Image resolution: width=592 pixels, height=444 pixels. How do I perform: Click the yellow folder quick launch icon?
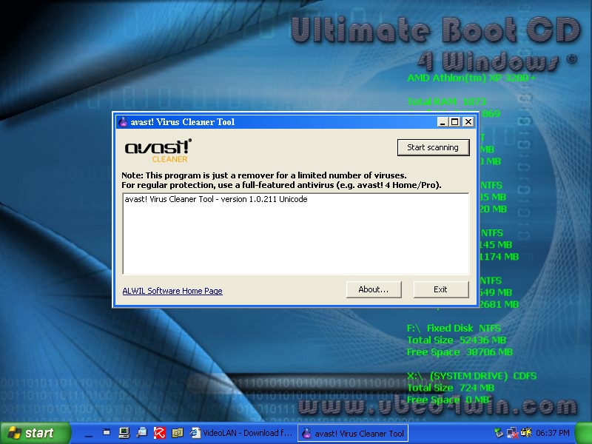point(177,433)
